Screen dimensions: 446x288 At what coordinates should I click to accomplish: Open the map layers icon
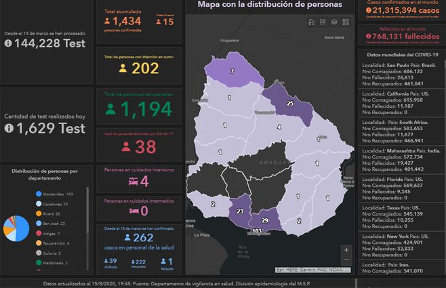pos(334,22)
